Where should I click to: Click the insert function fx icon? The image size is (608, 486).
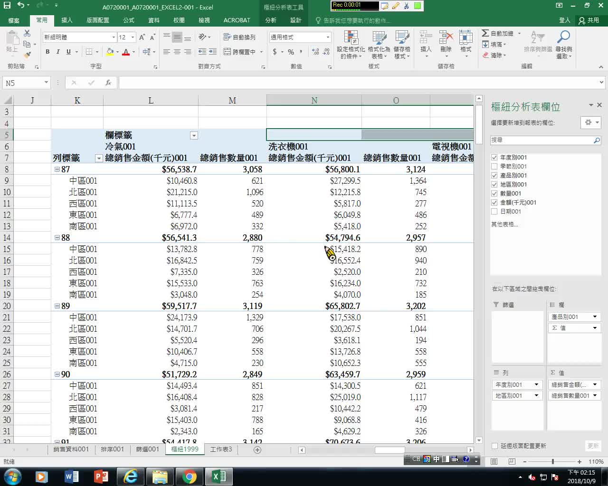coord(108,83)
